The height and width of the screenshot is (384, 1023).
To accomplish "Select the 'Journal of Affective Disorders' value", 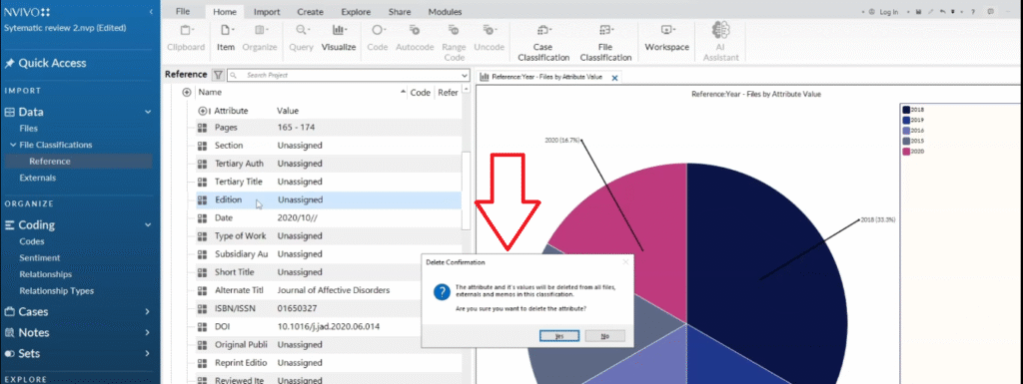I will [334, 290].
